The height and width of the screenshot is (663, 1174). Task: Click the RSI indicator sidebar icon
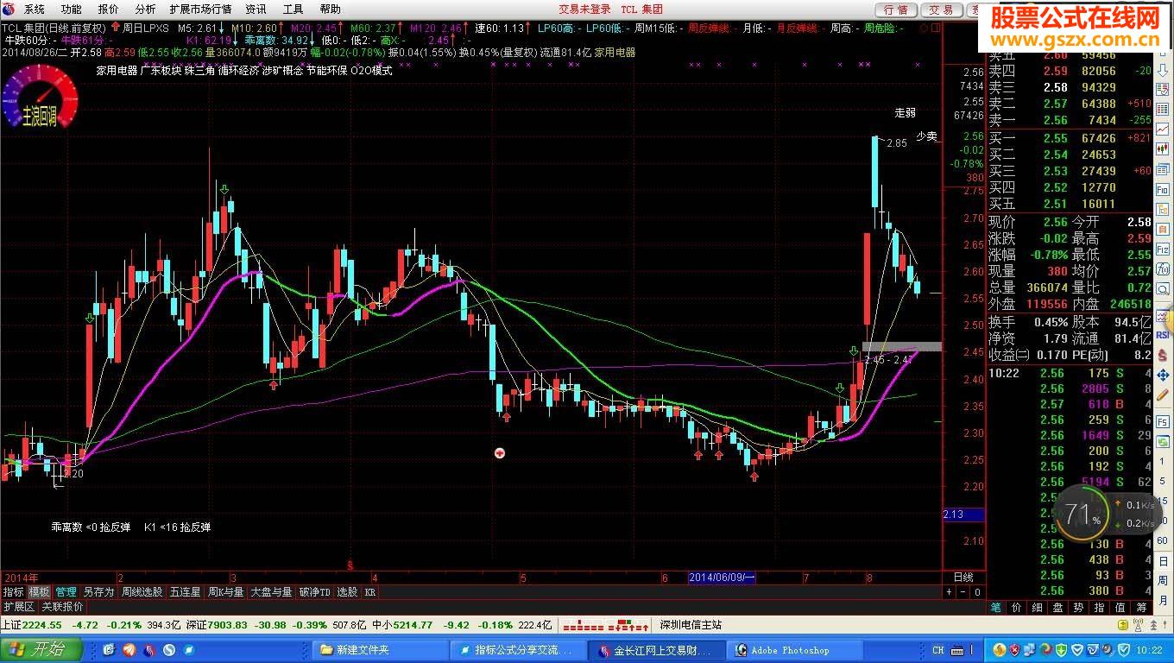1162,335
